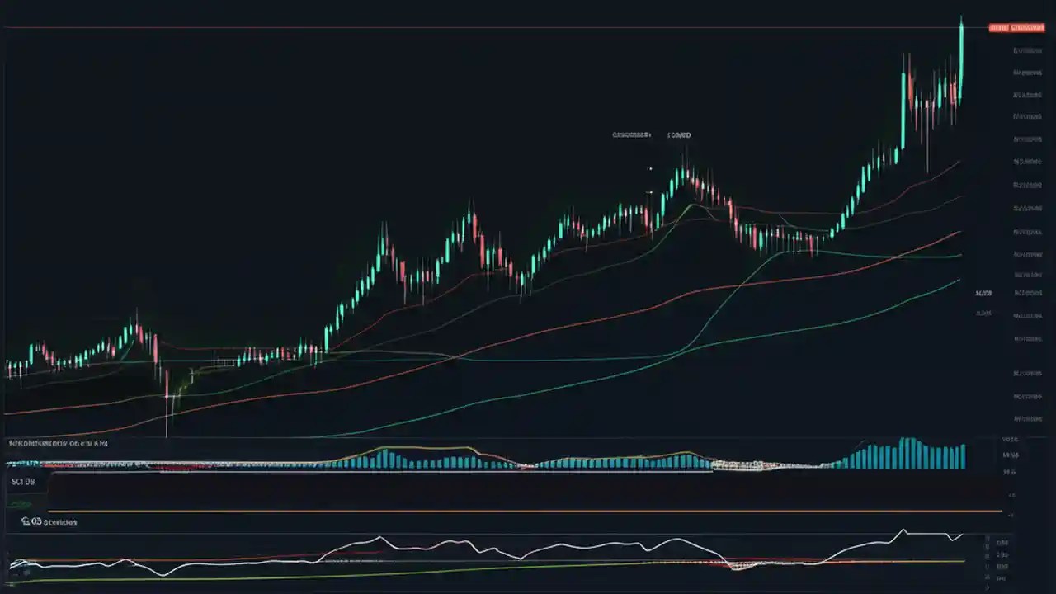Screen dimensions: 1056x594
Task: Click the oscillator pane title tab
Action: coord(58,521)
